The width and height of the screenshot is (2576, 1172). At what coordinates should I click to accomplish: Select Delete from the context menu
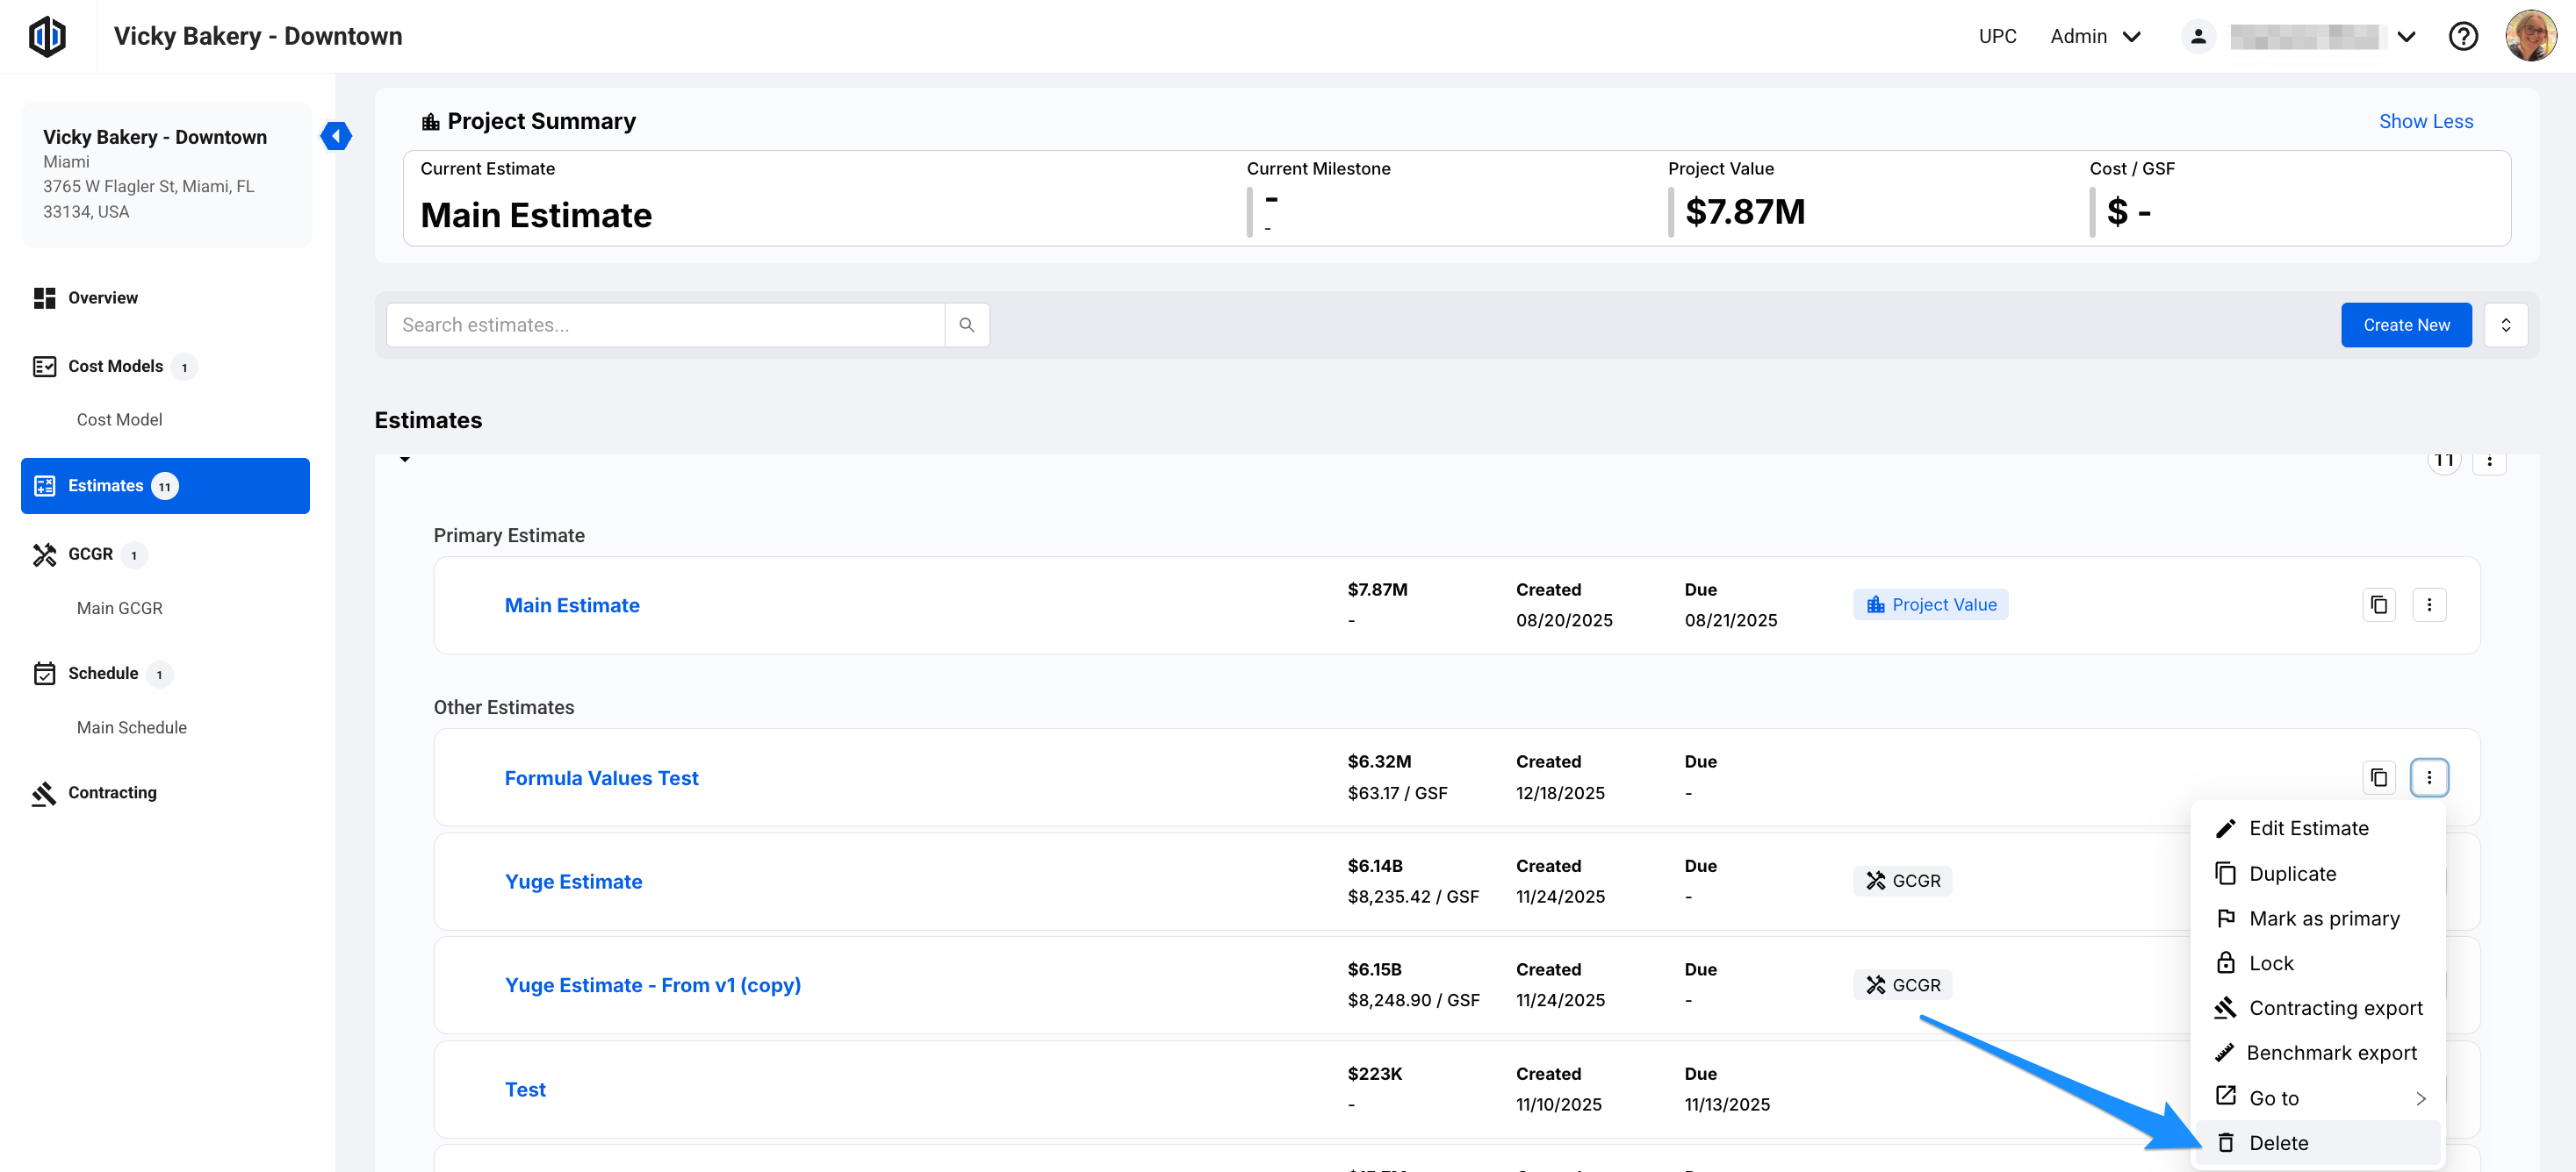click(x=2278, y=1142)
